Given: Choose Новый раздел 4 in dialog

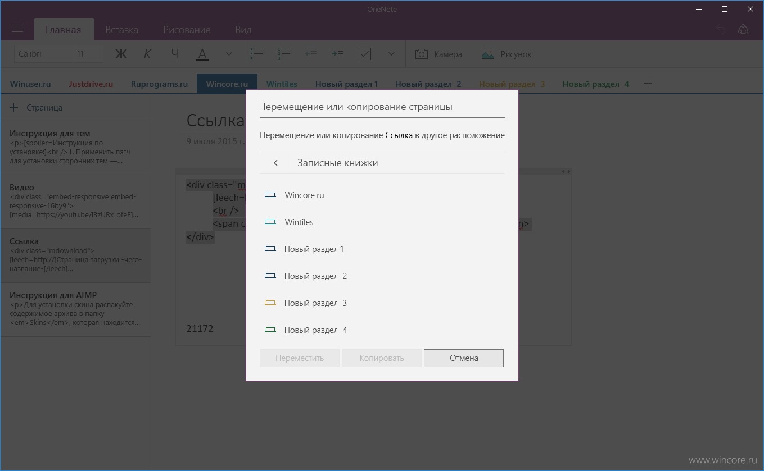Looking at the screenshot, I should coord(382,330).
